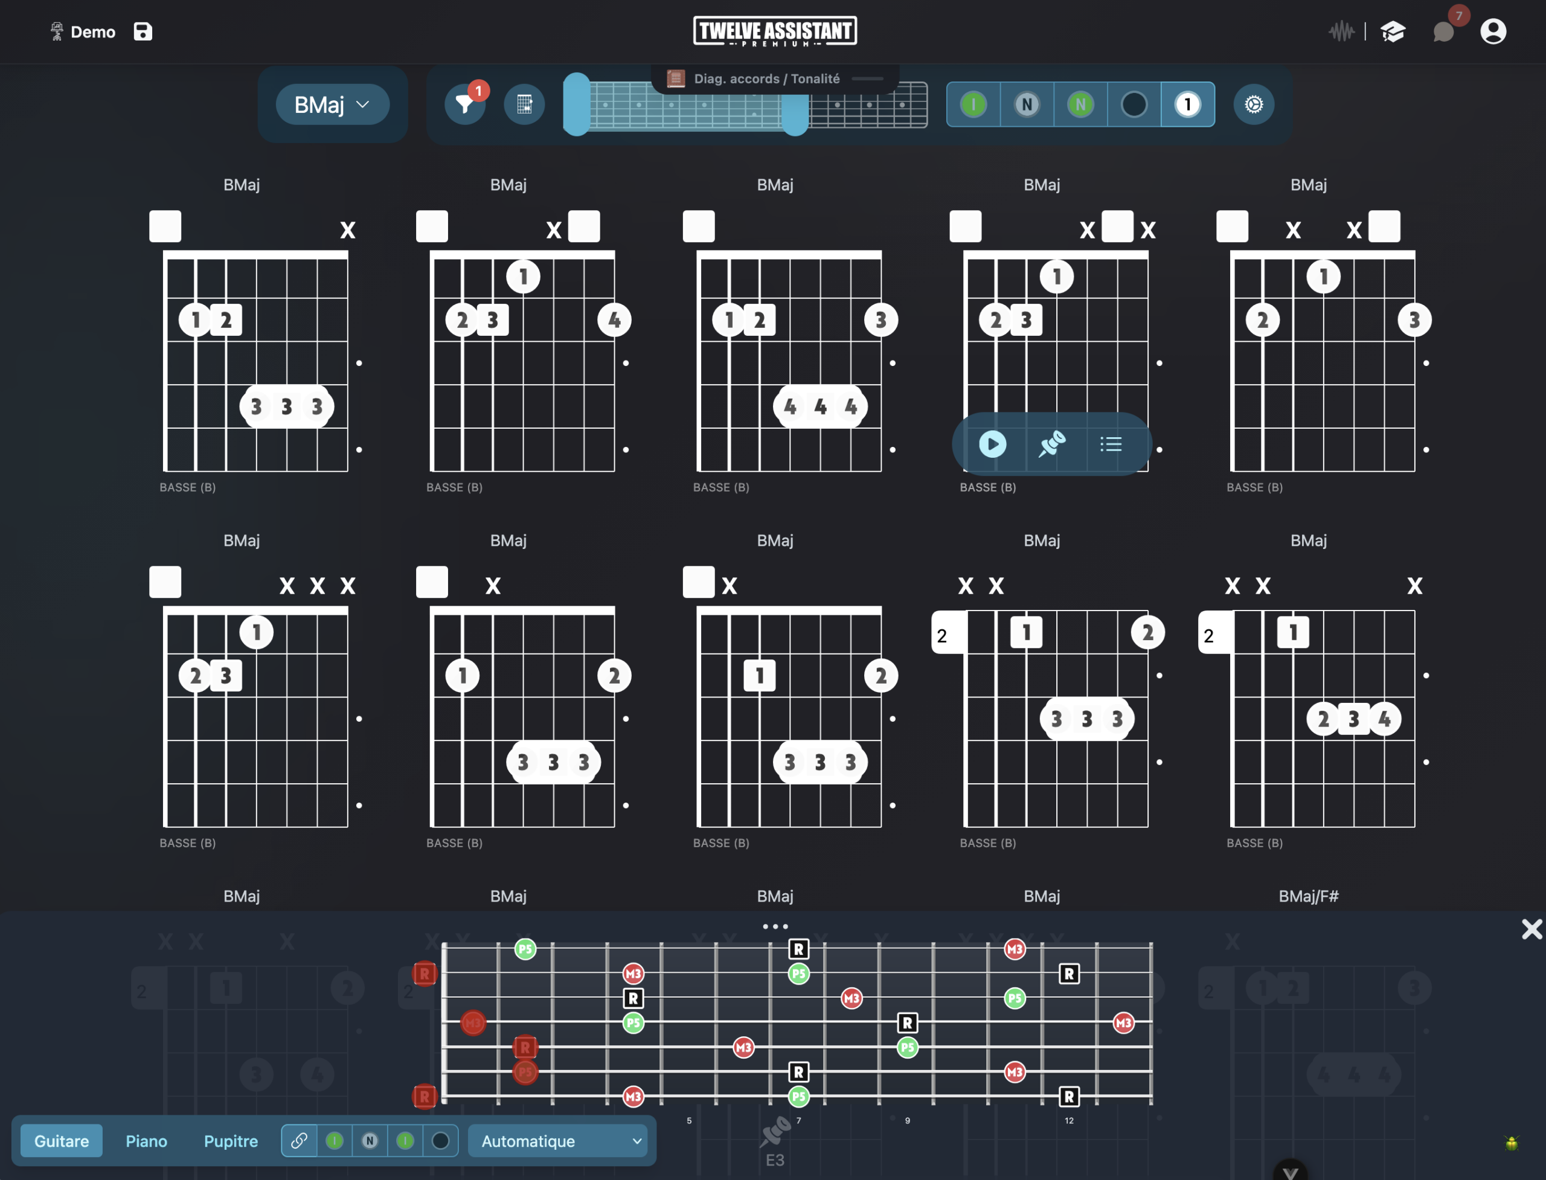The image size is (1546, 1180).
Task: Toggle the green N display mode in top toolbar
Action: click(x=1080, y=104)
